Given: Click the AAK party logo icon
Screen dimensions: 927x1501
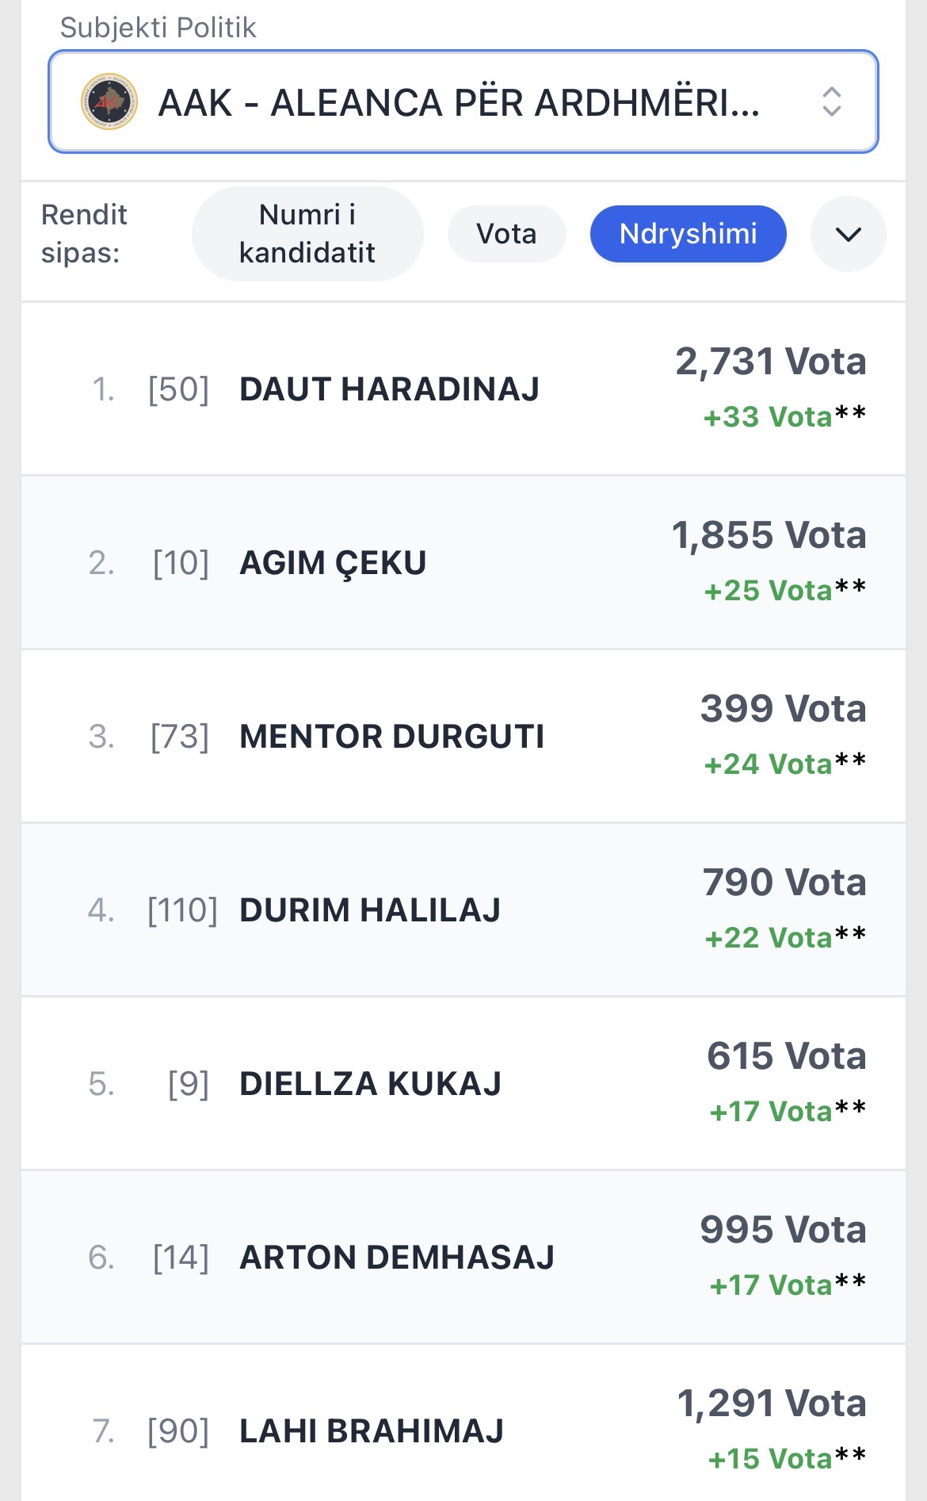Looking at the screenshot, I should tap(109, 102).
